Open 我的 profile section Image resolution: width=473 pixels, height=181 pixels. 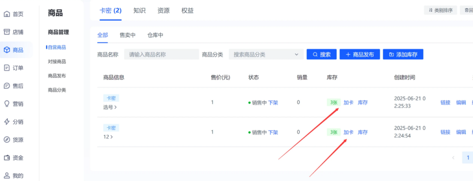pos(13,175)
